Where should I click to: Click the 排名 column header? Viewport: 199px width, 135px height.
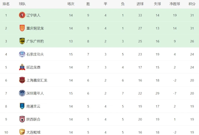pyautogui.click(x=6, y=4)
